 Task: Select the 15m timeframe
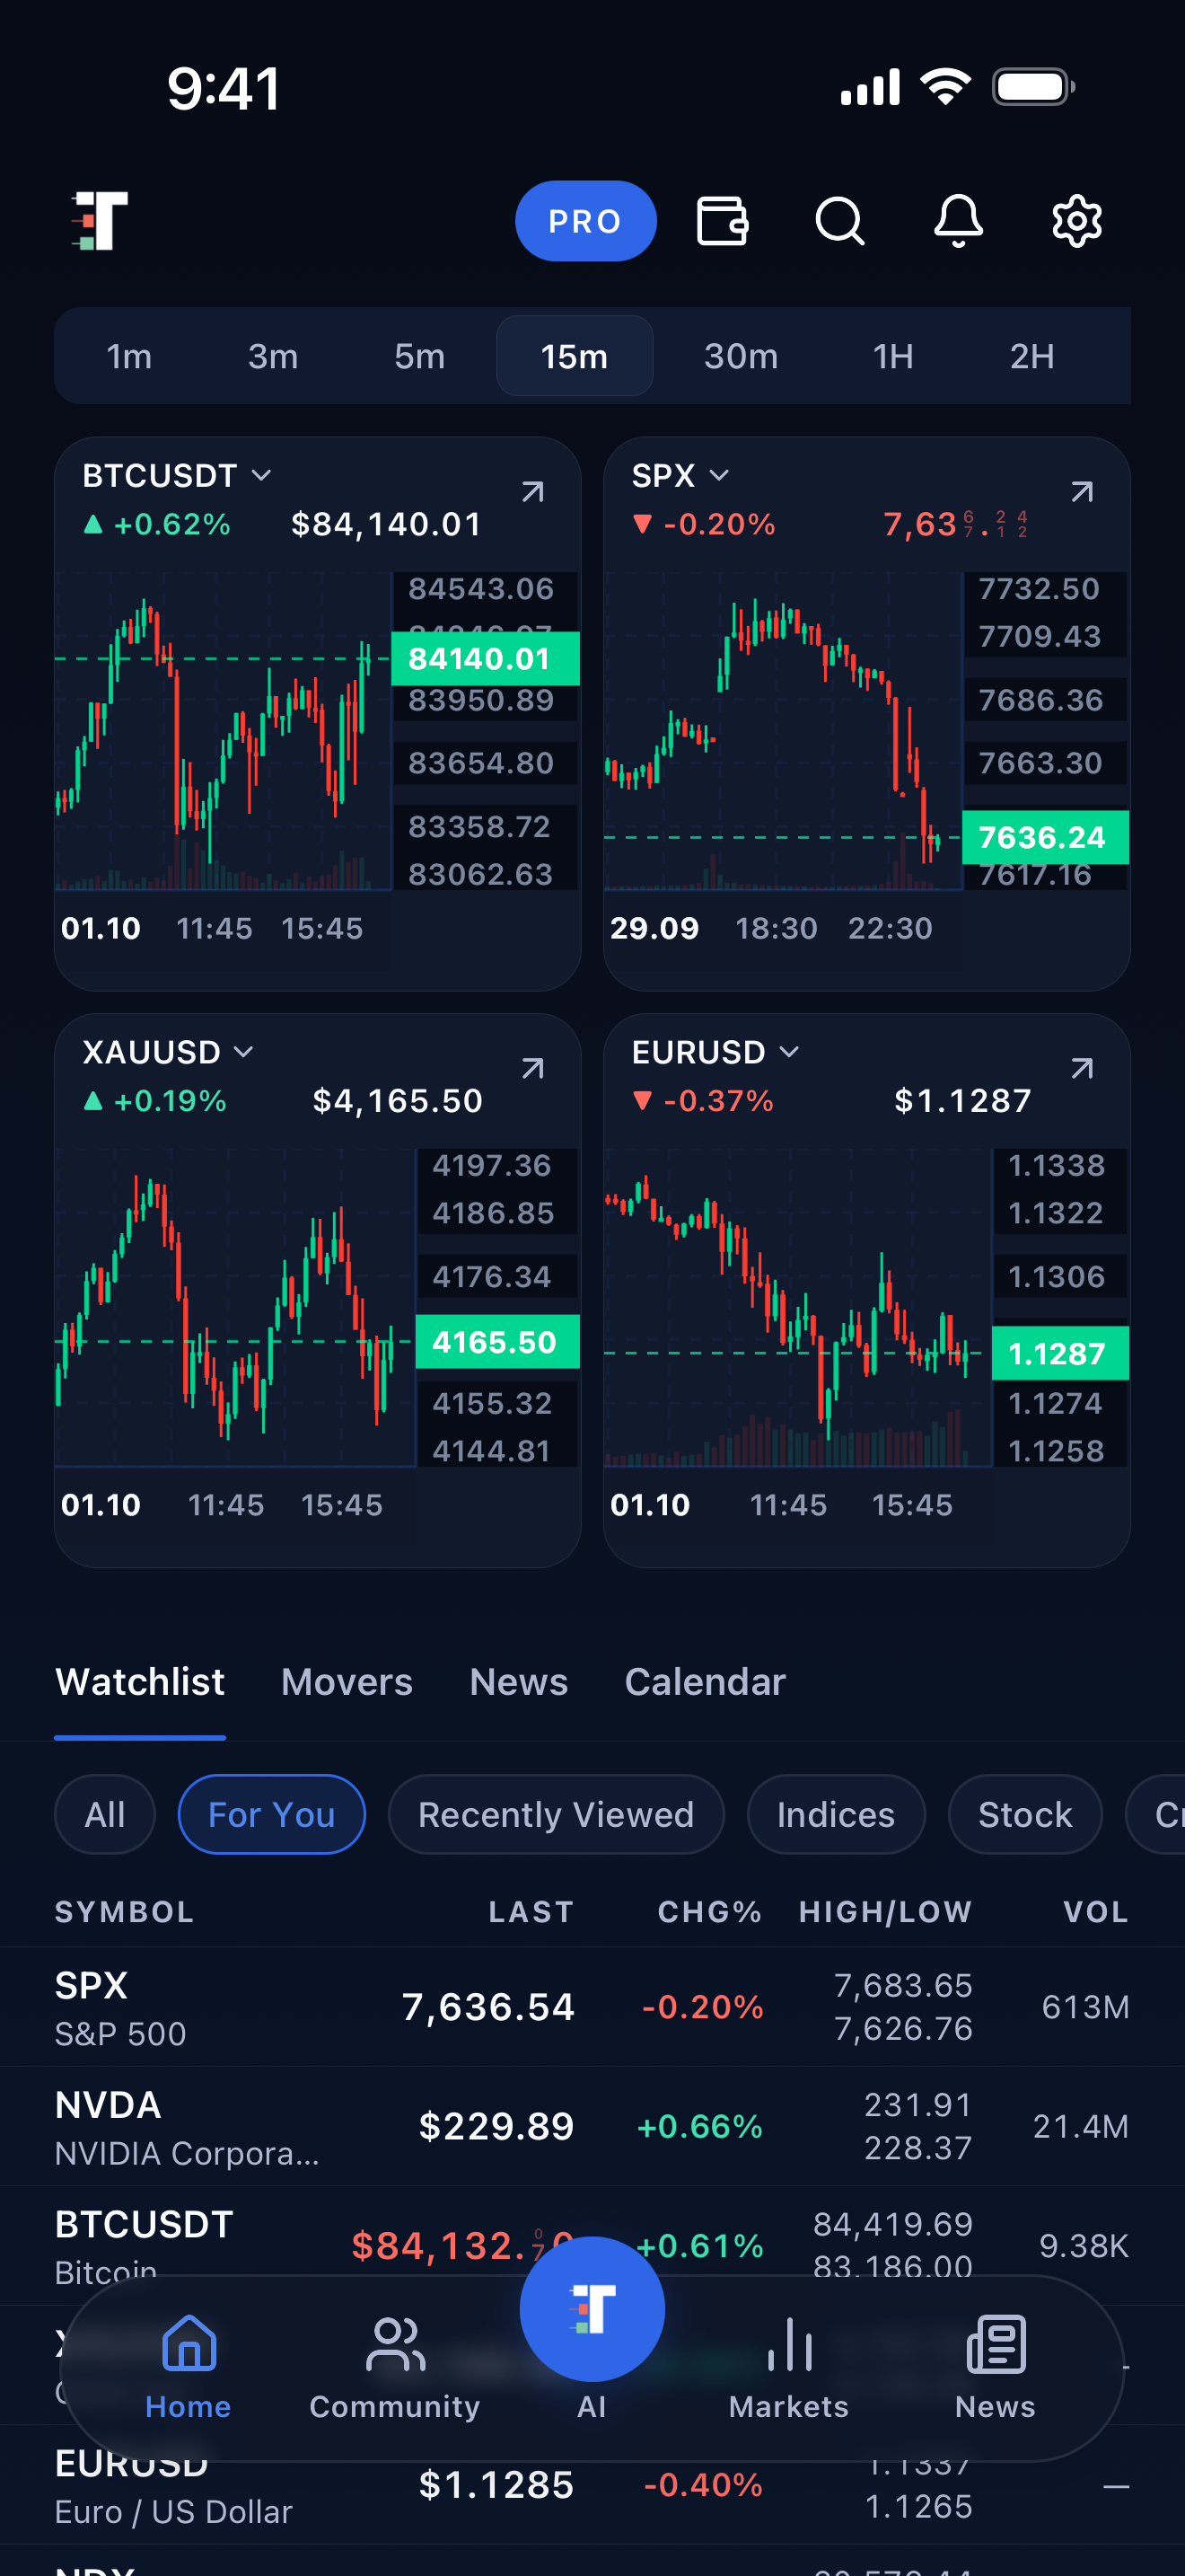click(x=575, y=356)
